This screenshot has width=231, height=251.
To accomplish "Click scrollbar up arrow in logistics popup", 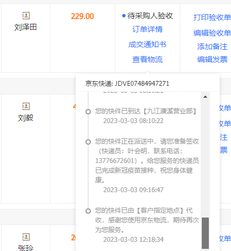I will coord(205,97).
